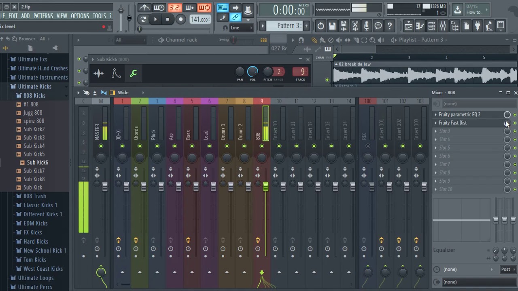Open the tempo tapper icon
518x291 pixels.
tap(489, 26)
